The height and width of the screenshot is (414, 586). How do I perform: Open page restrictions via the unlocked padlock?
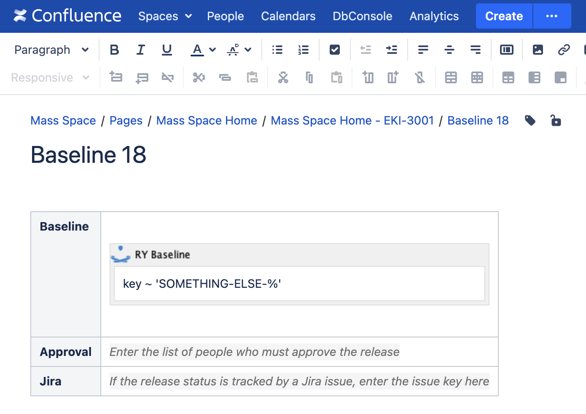pos(556,121)
